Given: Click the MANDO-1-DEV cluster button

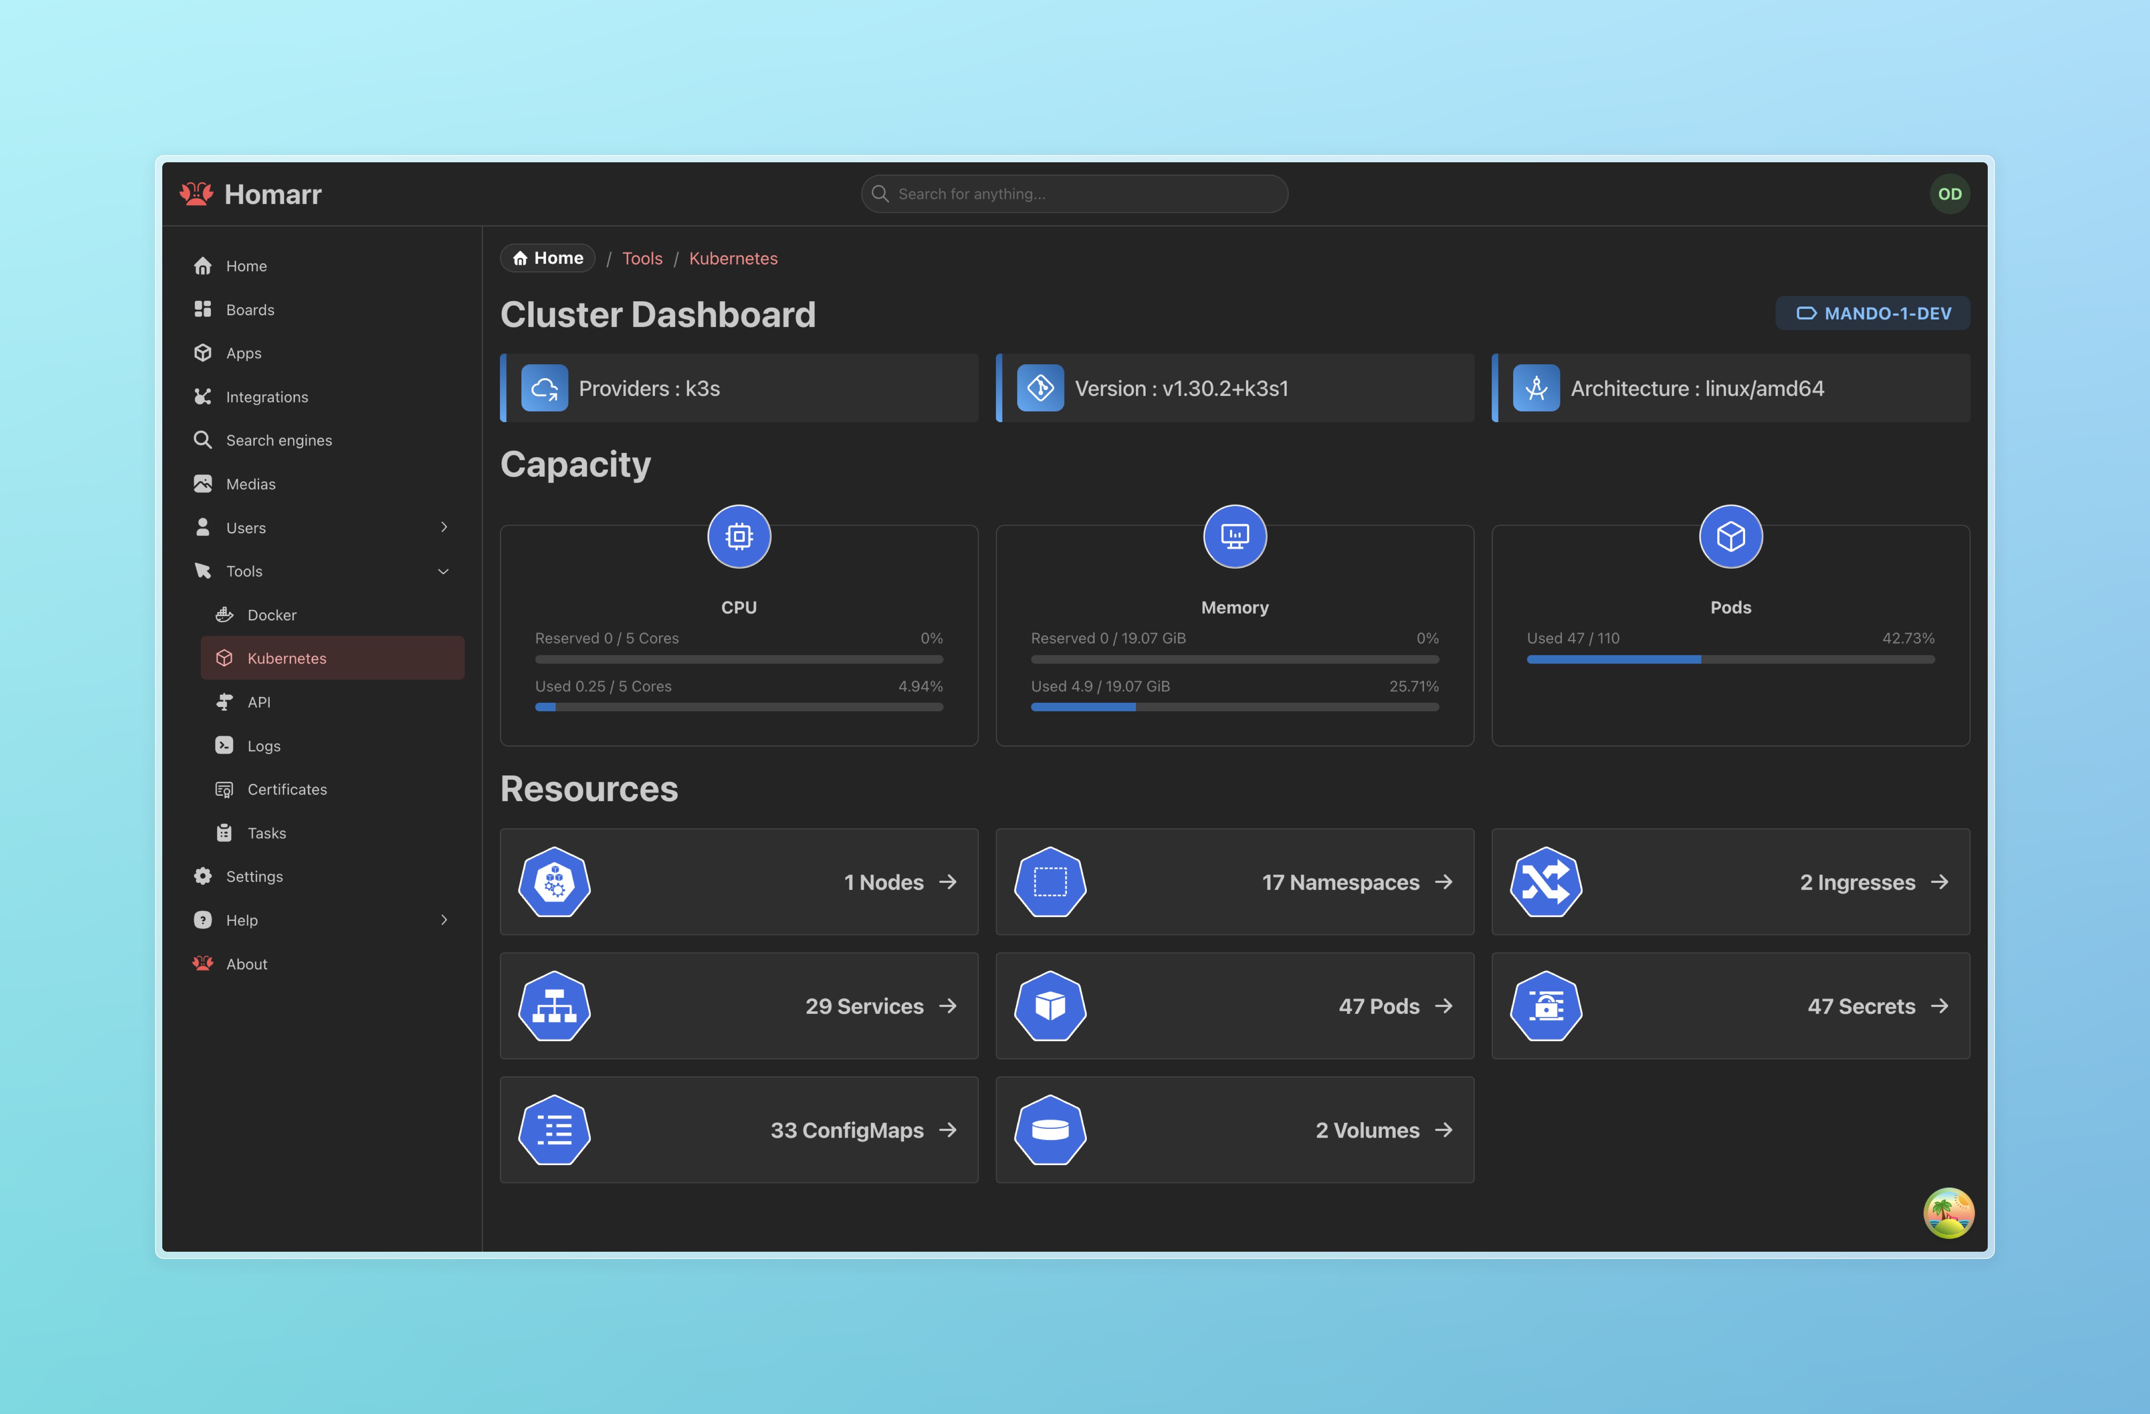Looking at the screenshot, I should coord(1872,313).
